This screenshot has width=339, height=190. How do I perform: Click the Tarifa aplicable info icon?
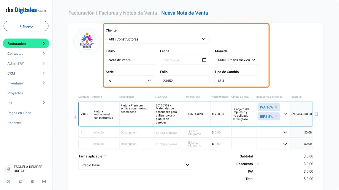(105, 156)
